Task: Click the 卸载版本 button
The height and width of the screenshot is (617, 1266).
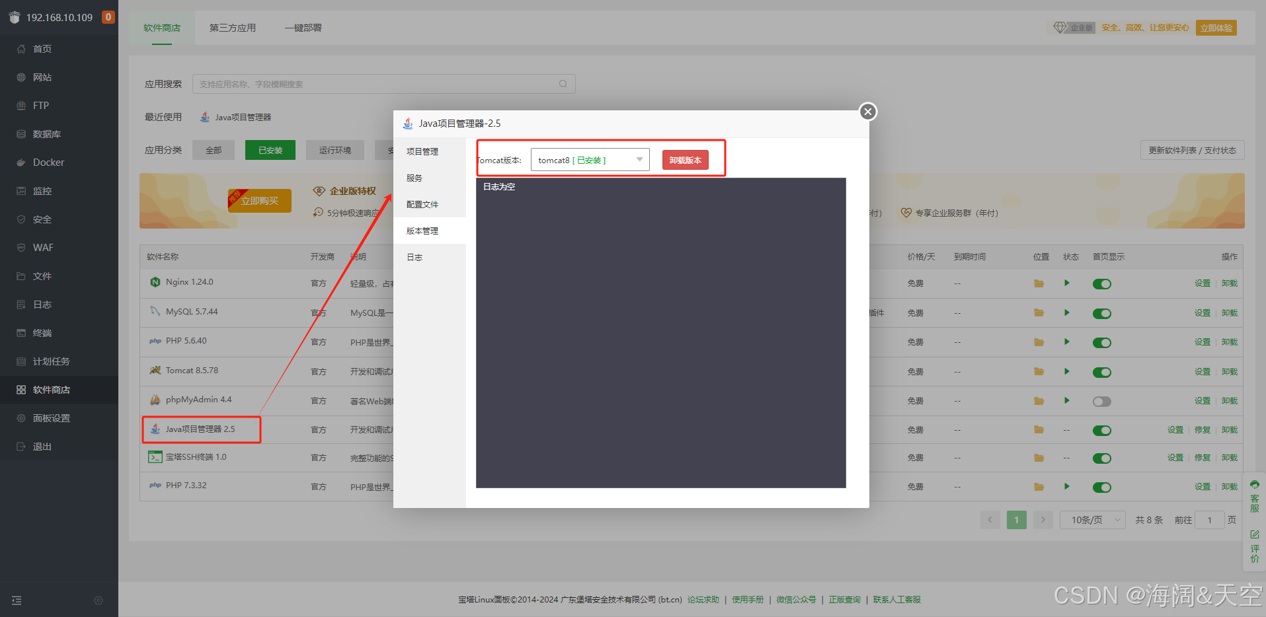Action: pyautogui.click(x=685, y=159)
